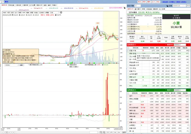
Task: Tick the checkbox for 凱基-中港 row
Action: point(128,51)
